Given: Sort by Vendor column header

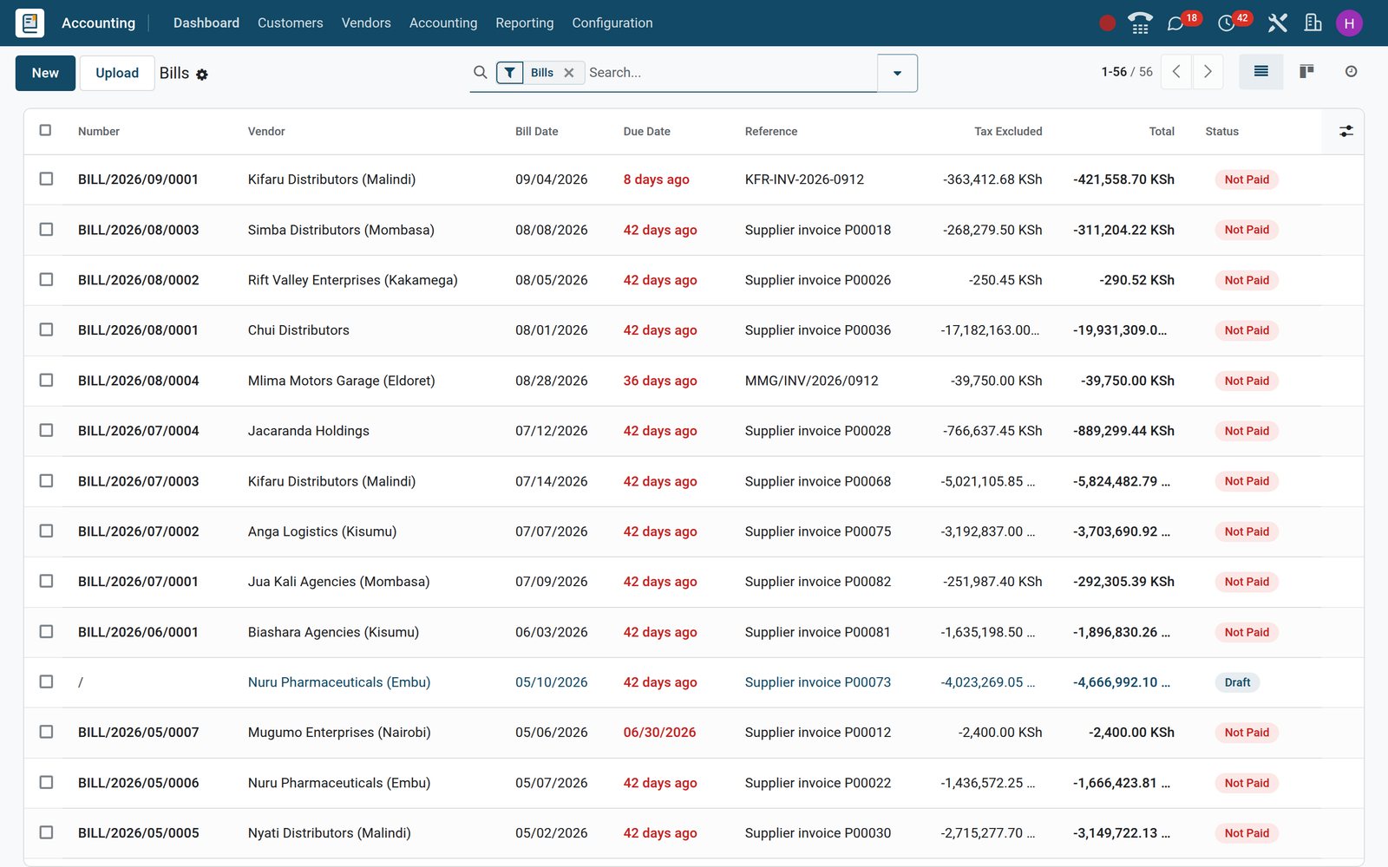Looking at the screenshot, I should pos(266,132).
